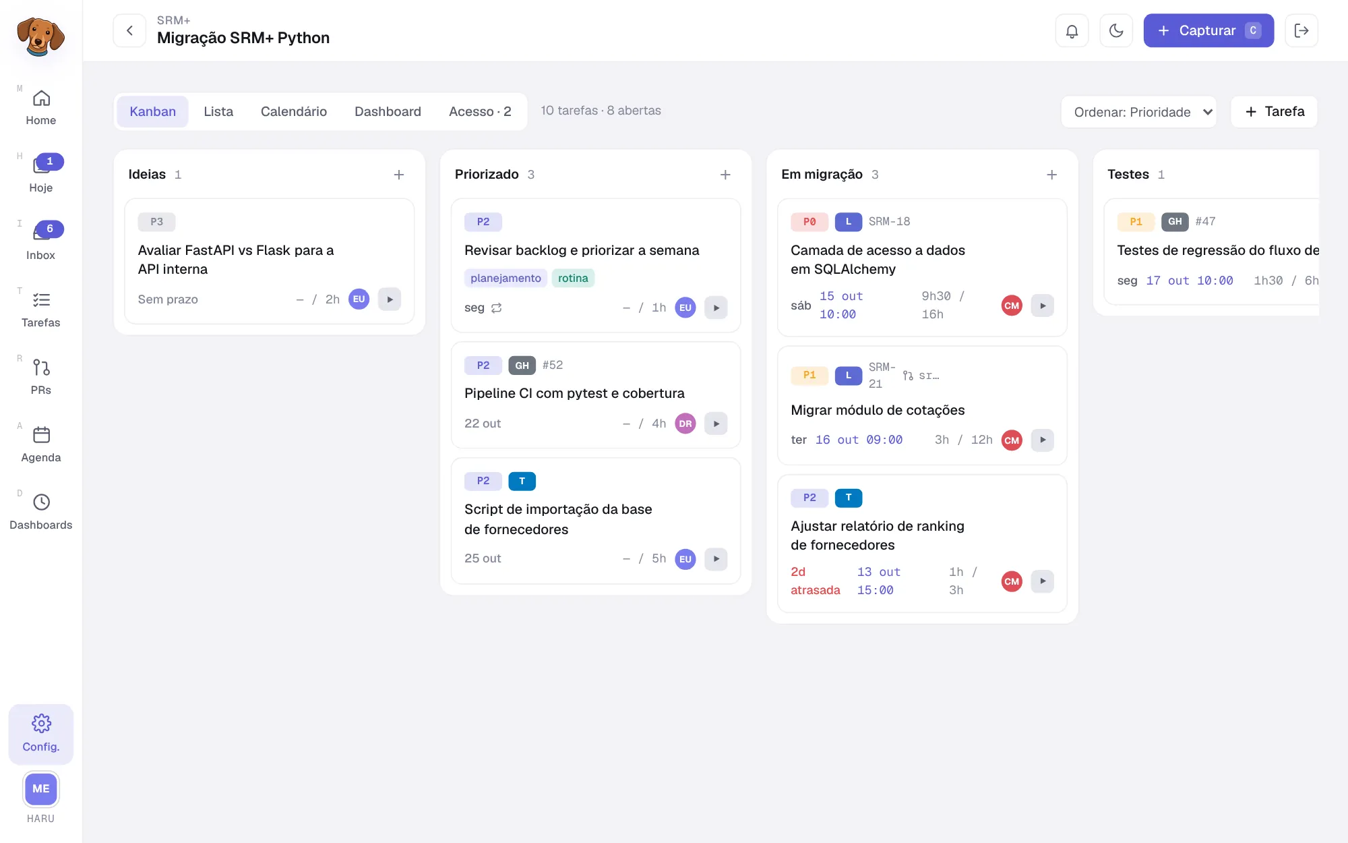This screenshot has height=843, width=1348.
Task: Start timer on Revisar backlog card
Action: click(716, 308)
